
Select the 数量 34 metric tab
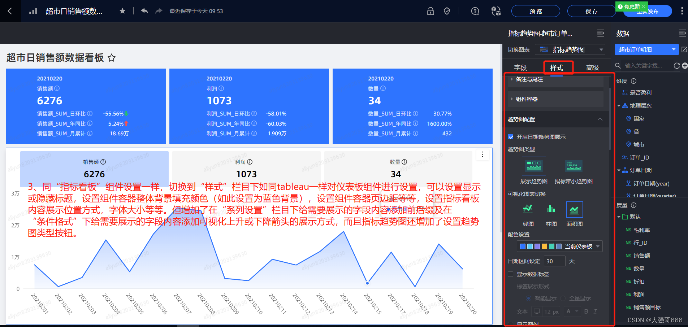[x=398, y=169]
